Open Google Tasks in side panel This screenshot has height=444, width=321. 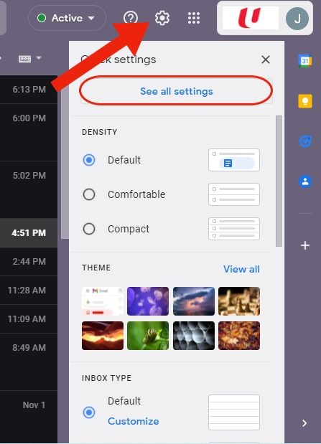click(305, 141)
